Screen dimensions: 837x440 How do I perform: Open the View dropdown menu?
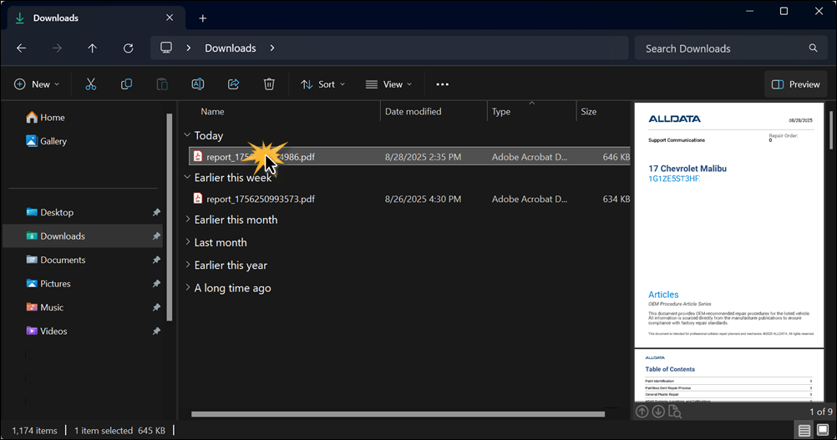pos(388,84)
